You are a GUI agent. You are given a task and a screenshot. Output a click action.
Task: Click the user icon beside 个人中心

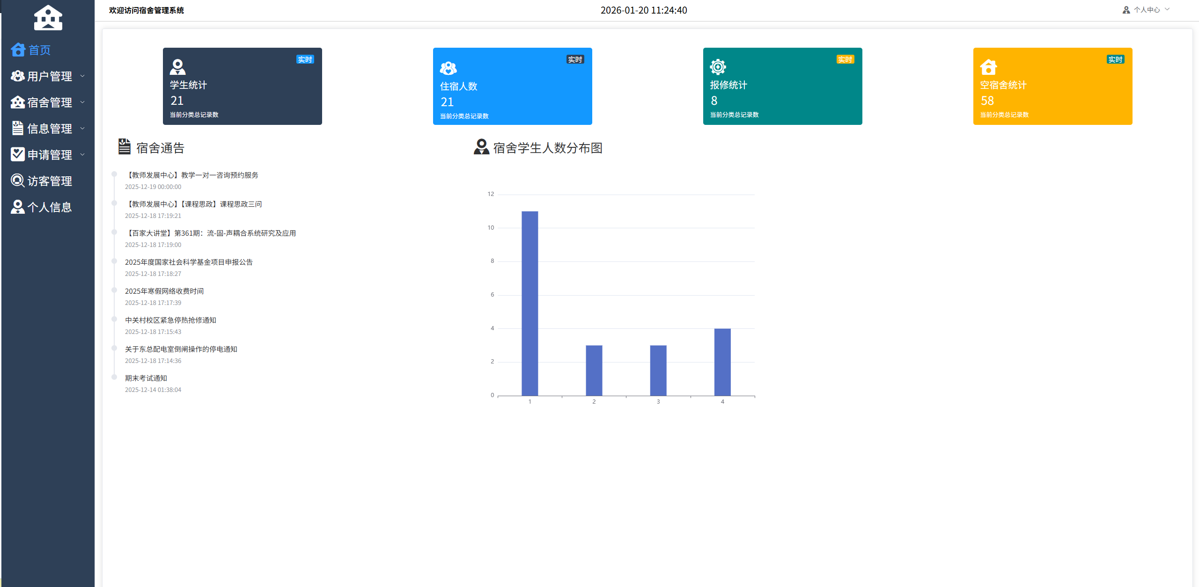pos(1126,10)
